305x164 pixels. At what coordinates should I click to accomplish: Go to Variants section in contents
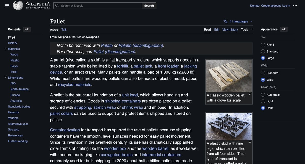point(13,118)
